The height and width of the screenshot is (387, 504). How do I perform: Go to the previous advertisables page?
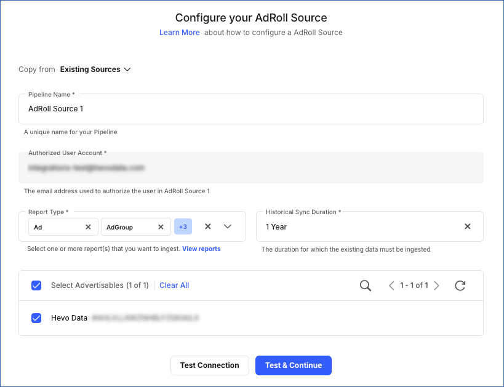tap(391, 285)
